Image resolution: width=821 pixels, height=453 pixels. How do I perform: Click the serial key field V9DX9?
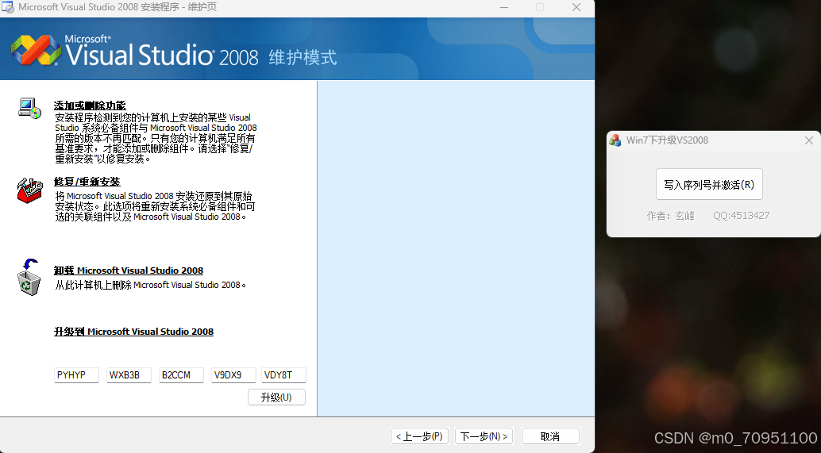[x=233, y=375]
